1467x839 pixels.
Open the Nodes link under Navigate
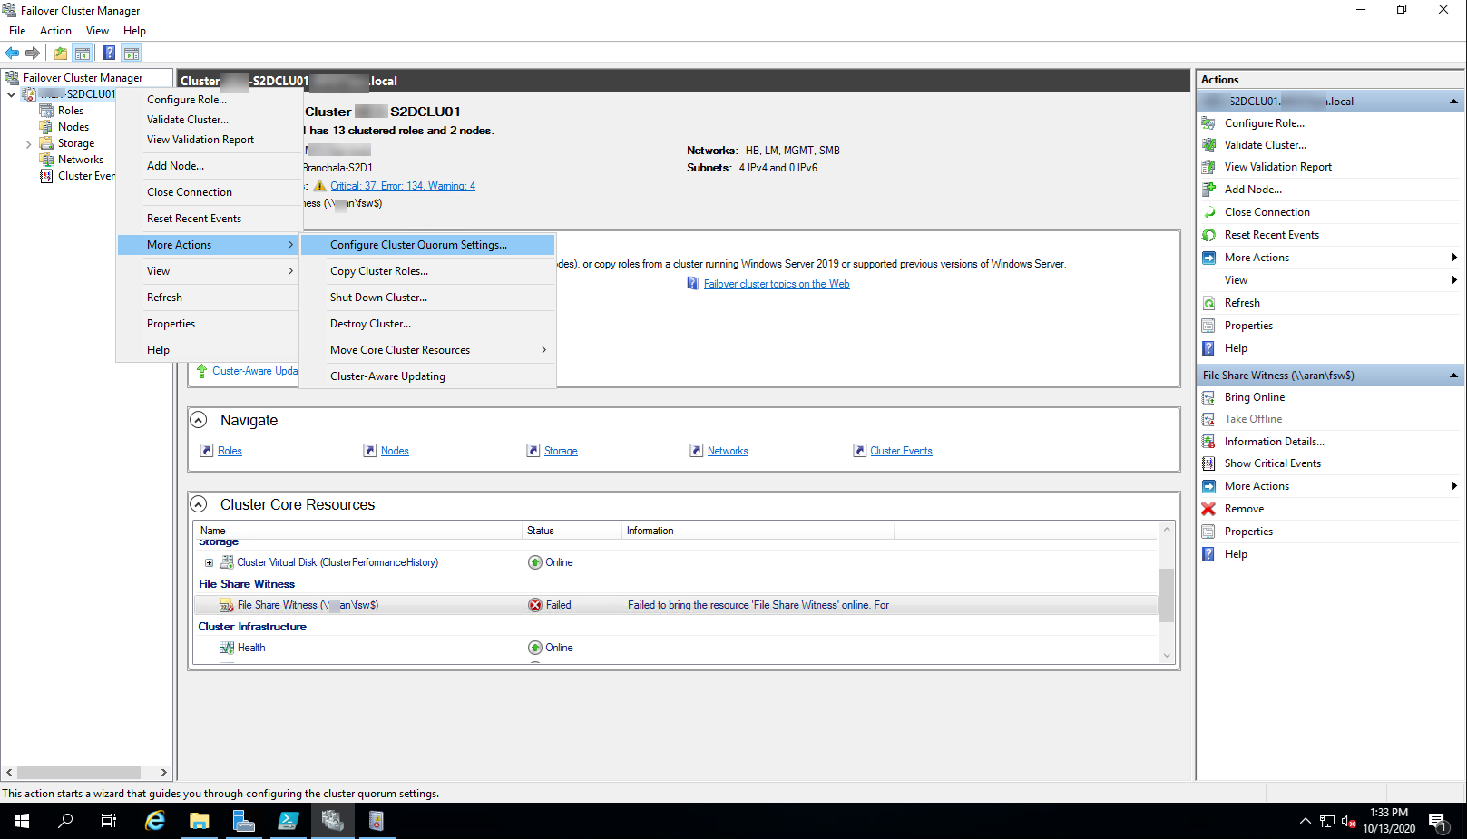click(395, 451)
